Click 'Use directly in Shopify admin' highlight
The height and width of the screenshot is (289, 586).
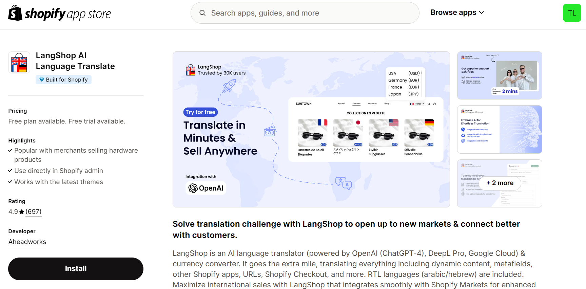[59, 171]
